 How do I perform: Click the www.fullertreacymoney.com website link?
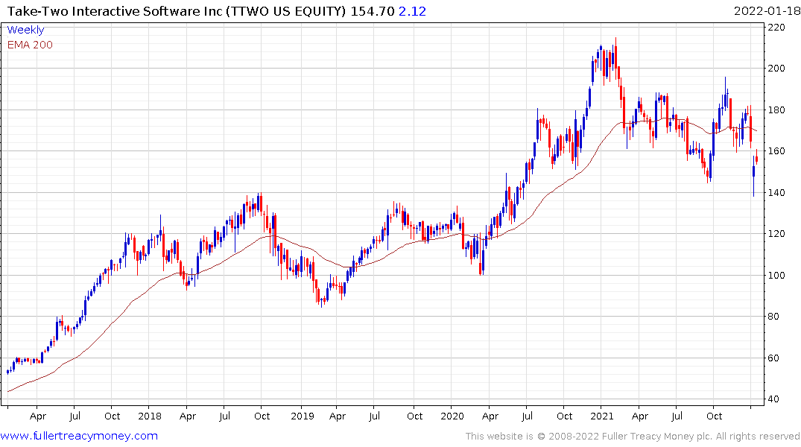pos(79,436)
